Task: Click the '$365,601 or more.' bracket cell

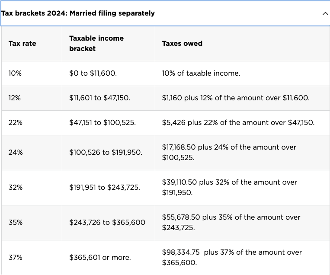Action: tap(109, 258)
